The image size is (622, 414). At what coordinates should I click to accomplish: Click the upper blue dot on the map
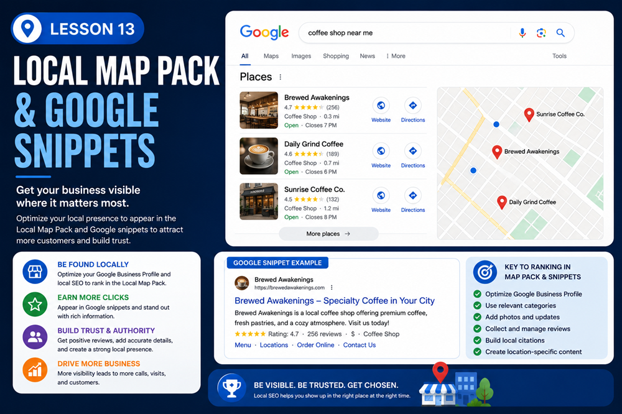click(496, 124)
